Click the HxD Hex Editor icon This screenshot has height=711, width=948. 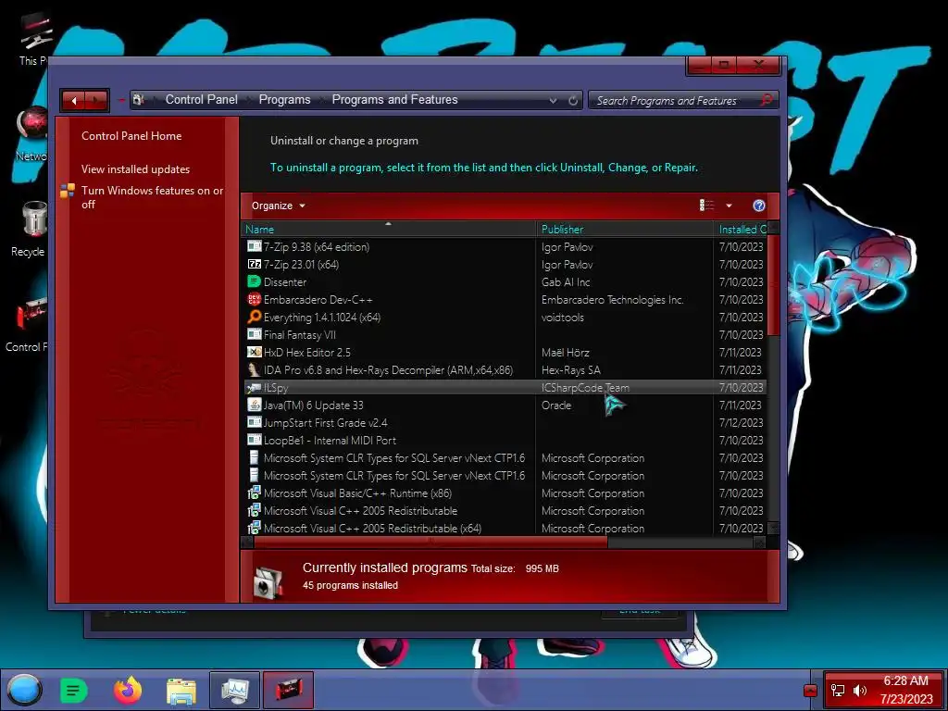[254, 352]
